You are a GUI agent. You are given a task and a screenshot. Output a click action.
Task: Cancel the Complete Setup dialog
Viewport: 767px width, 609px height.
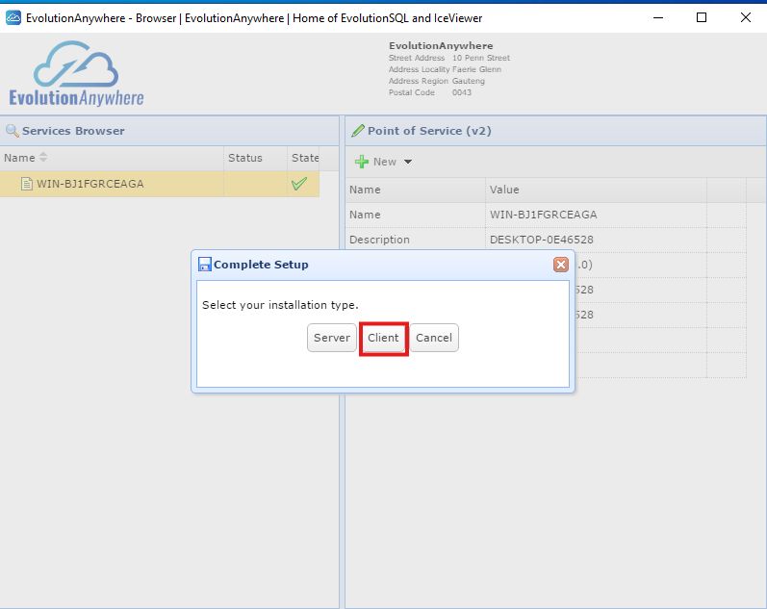click(434, 338)
